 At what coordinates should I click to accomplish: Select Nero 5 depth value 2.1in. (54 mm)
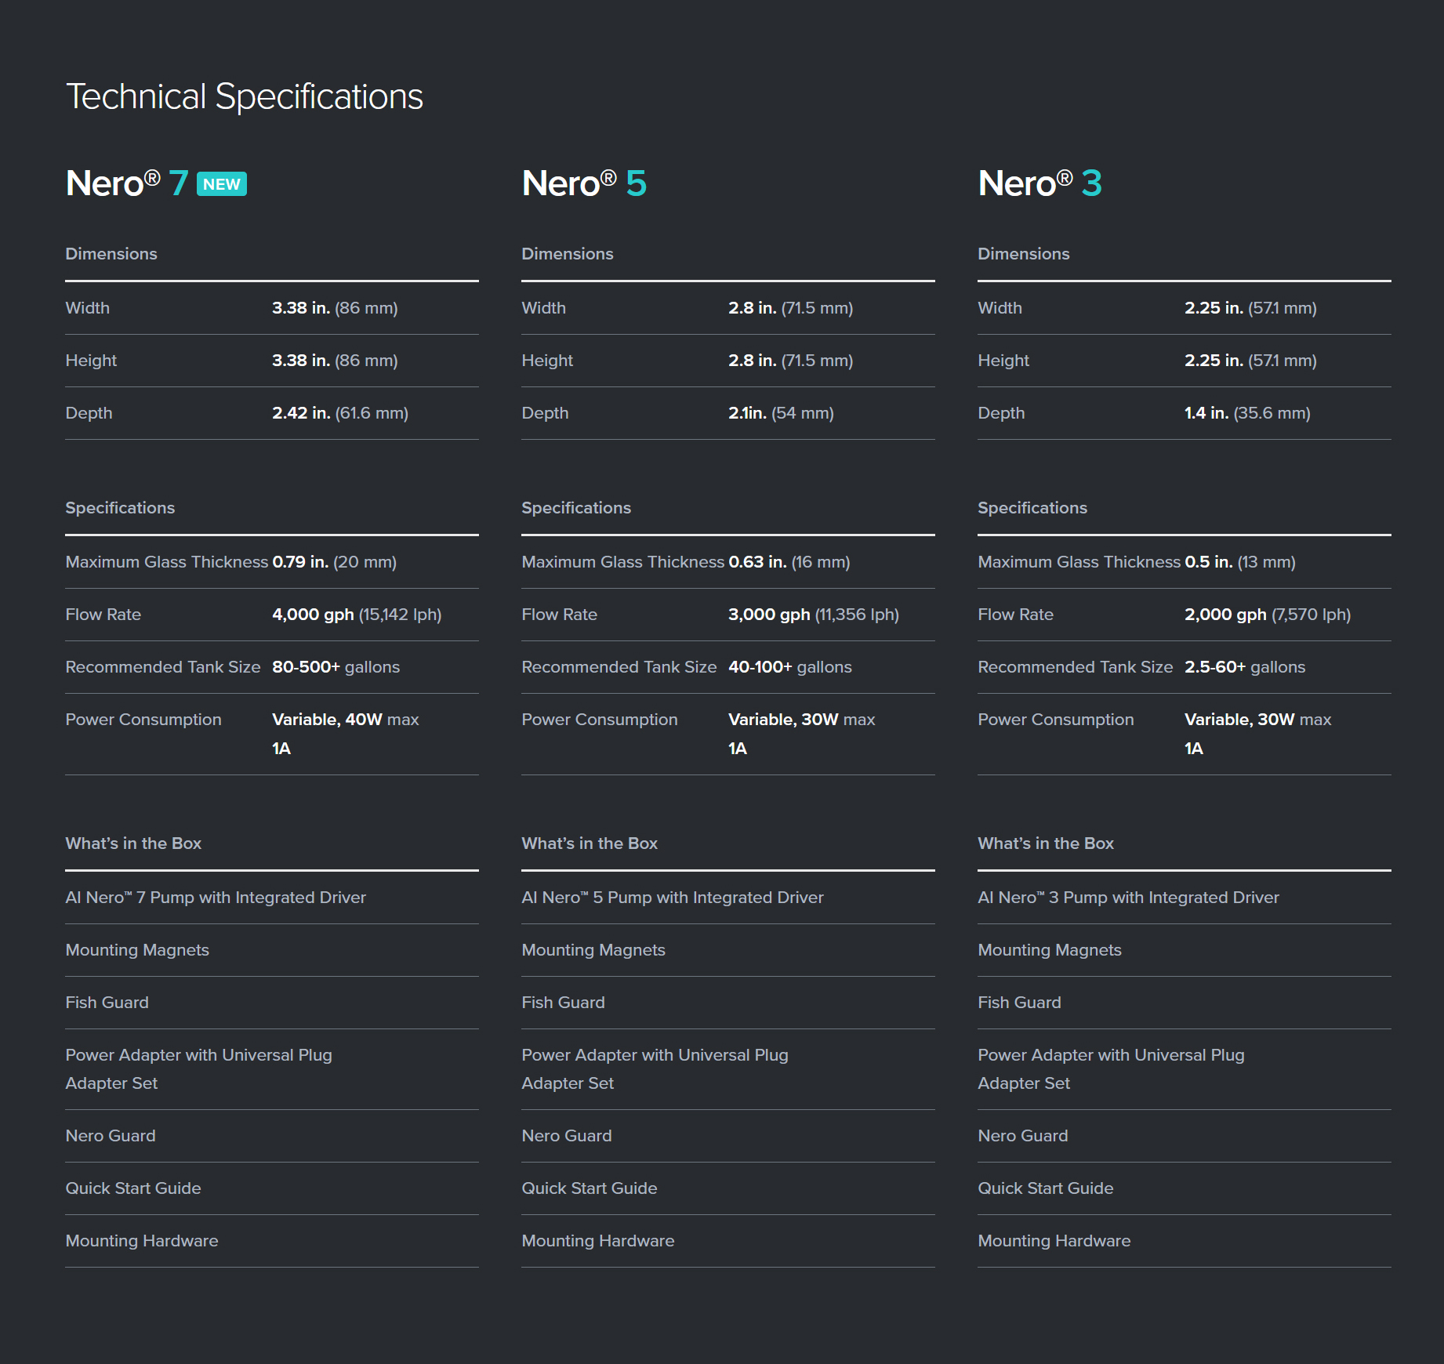782,413
